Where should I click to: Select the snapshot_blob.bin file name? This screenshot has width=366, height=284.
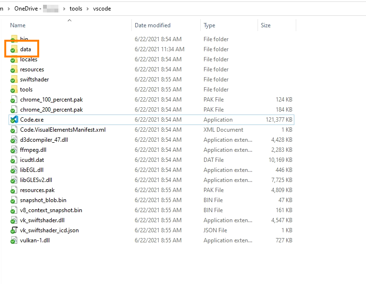[x=43, y=200]
